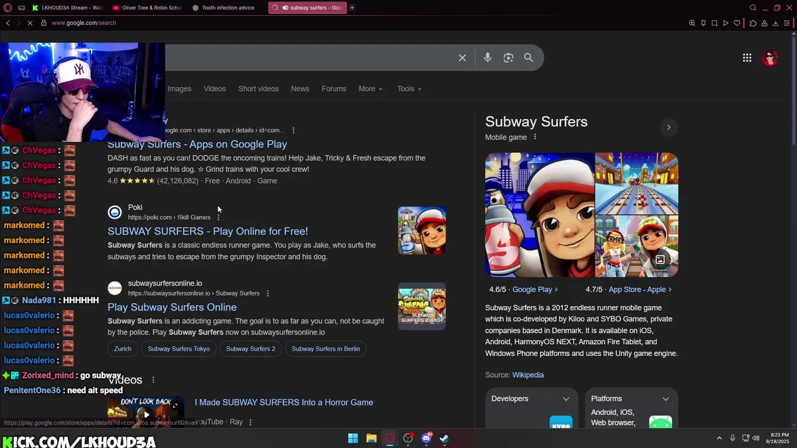Open large Jake image in knowledge panel
The height and width of the screenshot is (448, 797).
tap(540, 215)
